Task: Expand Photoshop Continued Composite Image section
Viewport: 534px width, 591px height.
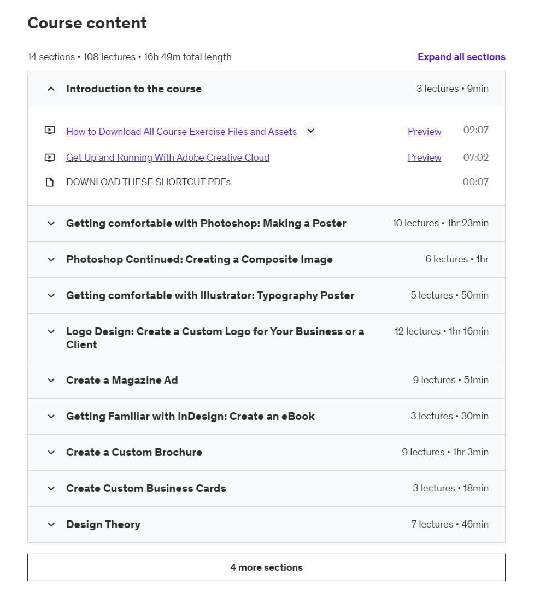Action: [51, 260]
